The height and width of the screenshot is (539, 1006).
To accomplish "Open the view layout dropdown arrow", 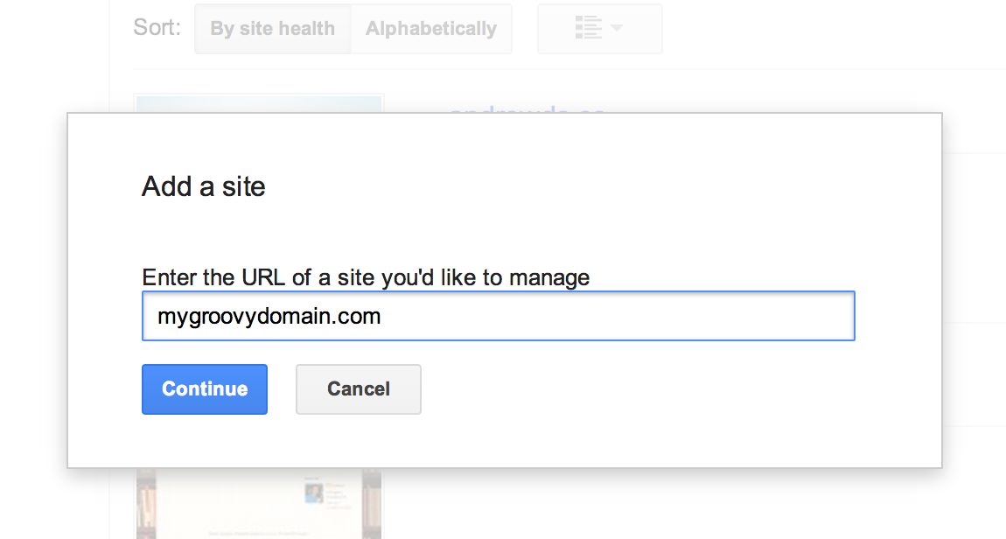I will (x=617, y=28).
